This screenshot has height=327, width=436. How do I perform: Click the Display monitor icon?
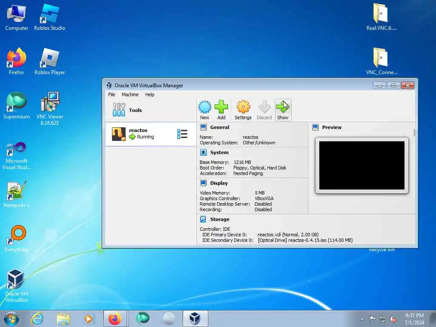[x=203, y=183]
